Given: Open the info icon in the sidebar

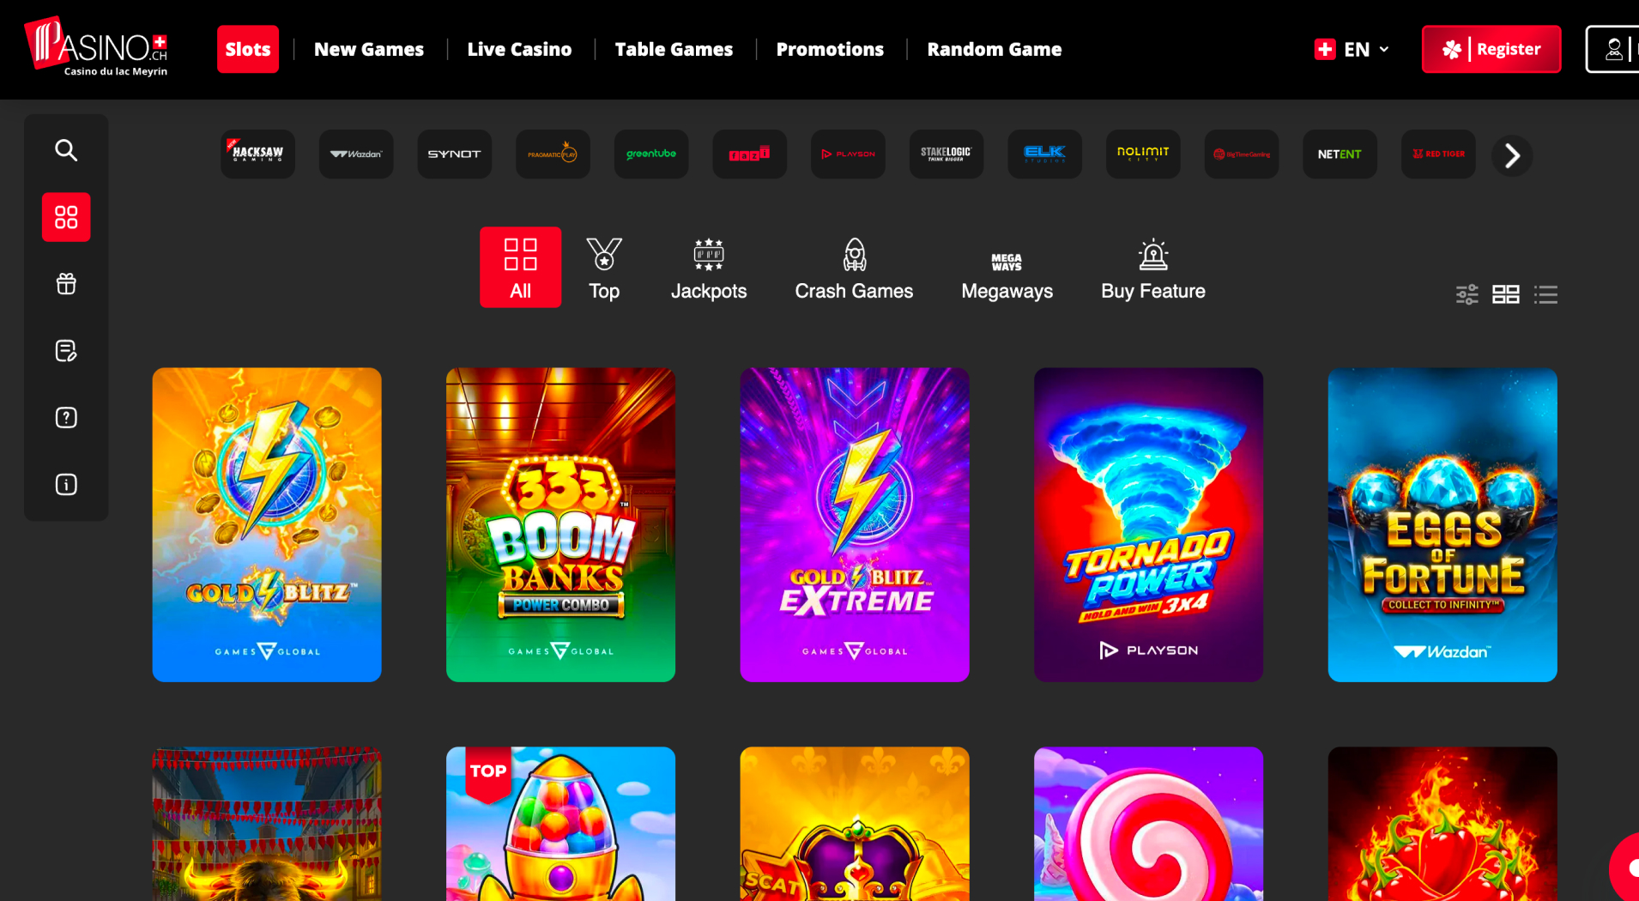Looking at the screenshot, I should (x=66, y=485).
